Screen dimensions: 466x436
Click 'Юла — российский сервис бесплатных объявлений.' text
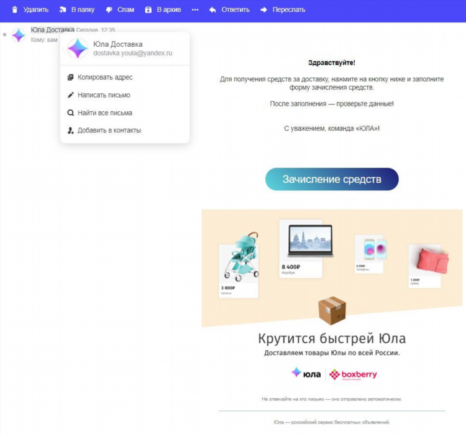click(332, 422)
